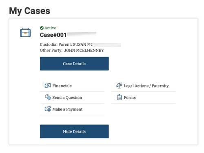Click the Send a Question chat icon

point(48,97)
